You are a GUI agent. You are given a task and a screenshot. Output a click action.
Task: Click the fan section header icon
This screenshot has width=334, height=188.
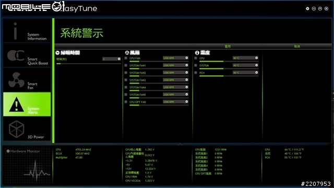[127, 53]
